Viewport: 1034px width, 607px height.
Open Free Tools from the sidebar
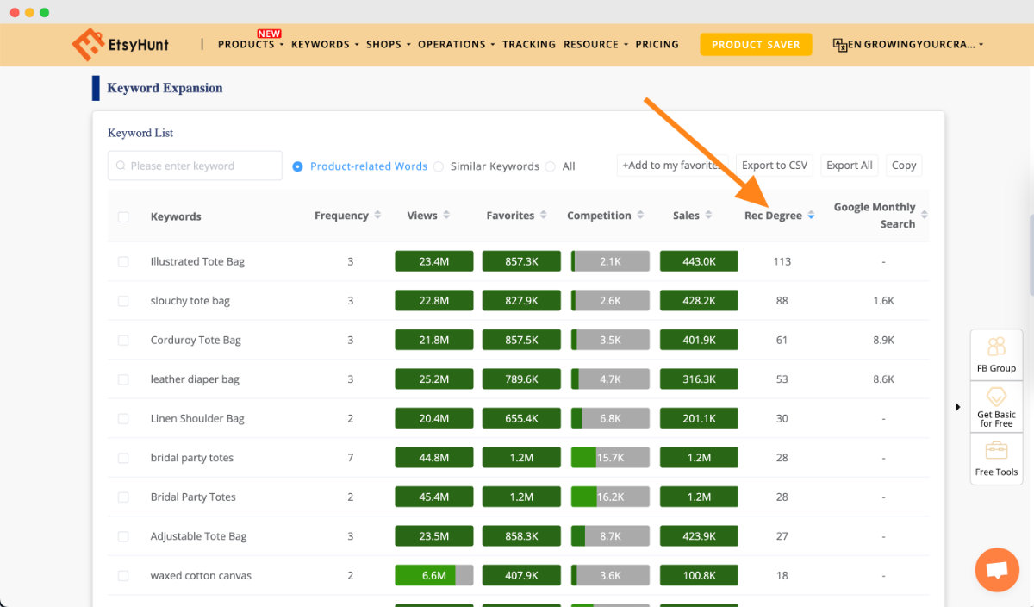(x=996, y=452)
